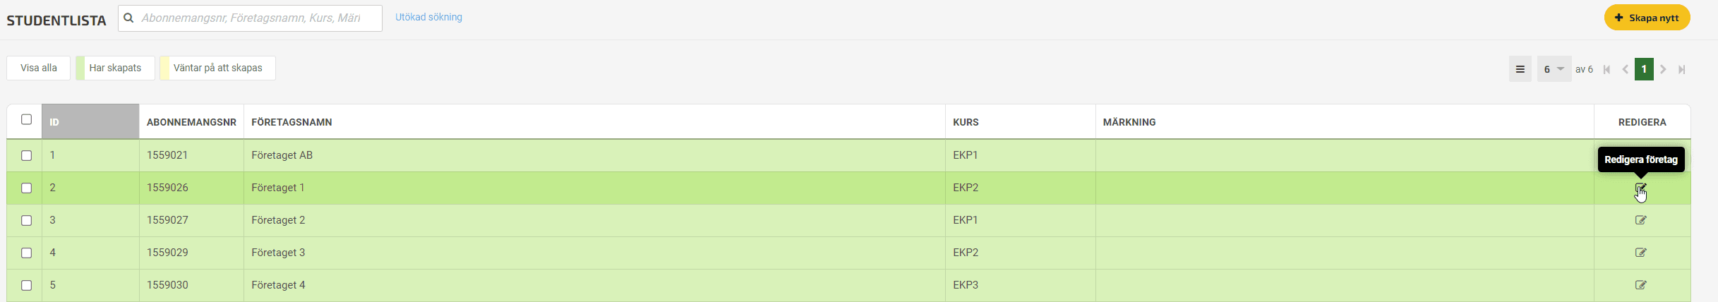1718x302 pixels.
Task: Select the Väntar på att skapas filter
Action: (217, 68)
